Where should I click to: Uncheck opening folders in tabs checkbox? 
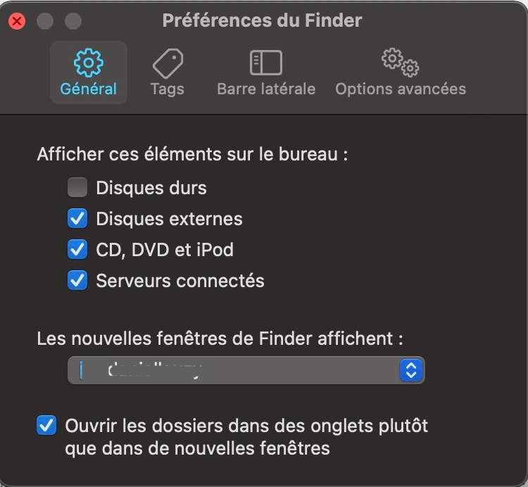pos(46,426)
